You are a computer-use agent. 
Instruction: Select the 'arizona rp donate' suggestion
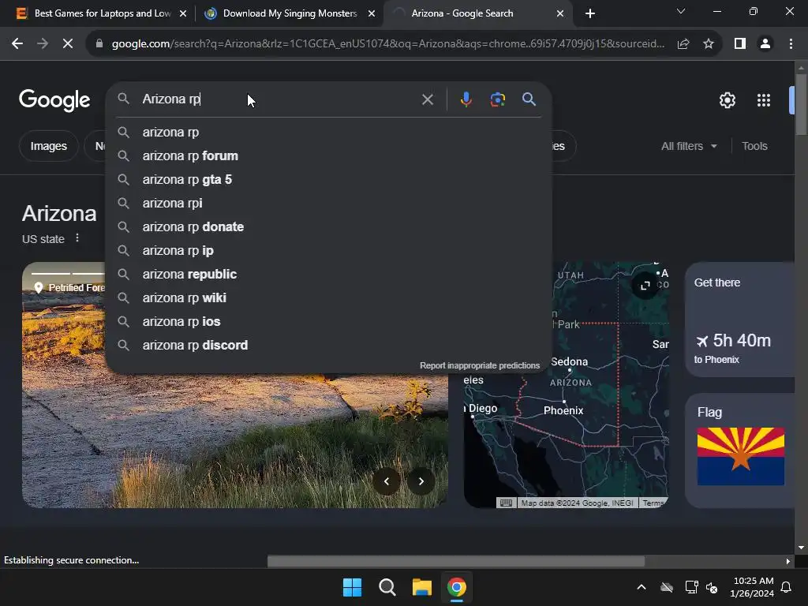329,227
